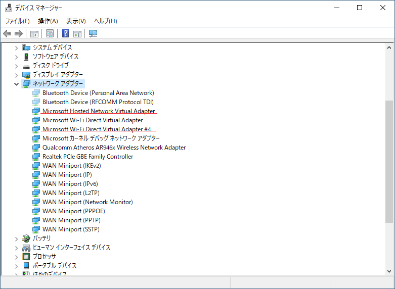Expand the ソフトウェア デバイス node
Image resolution: width=395 pixels, height=289 pixels.
17,57
